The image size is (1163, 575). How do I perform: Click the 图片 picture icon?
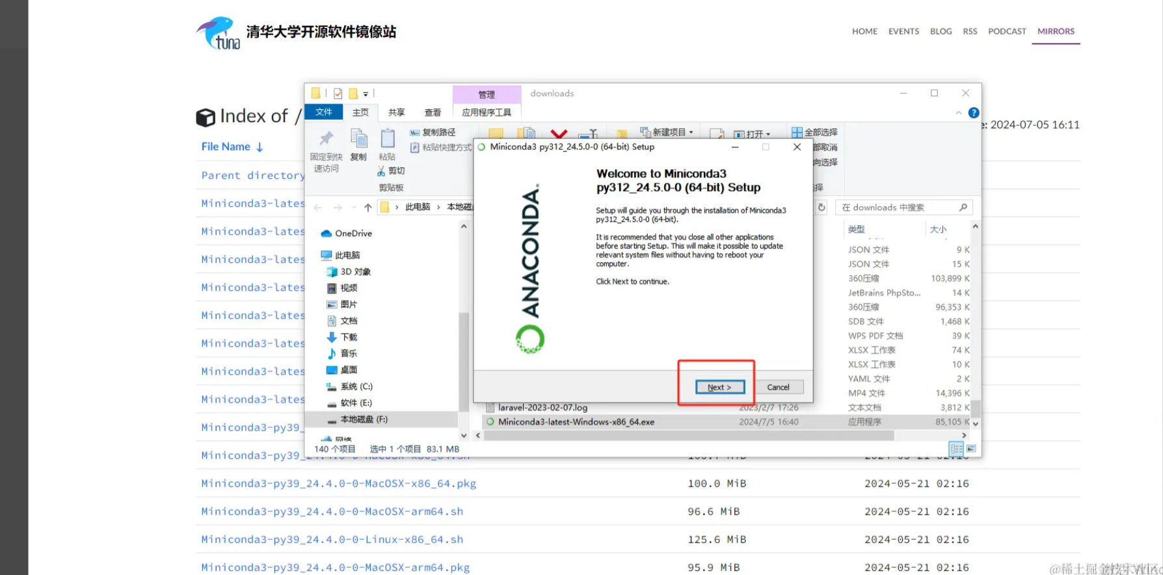(332, 304)
